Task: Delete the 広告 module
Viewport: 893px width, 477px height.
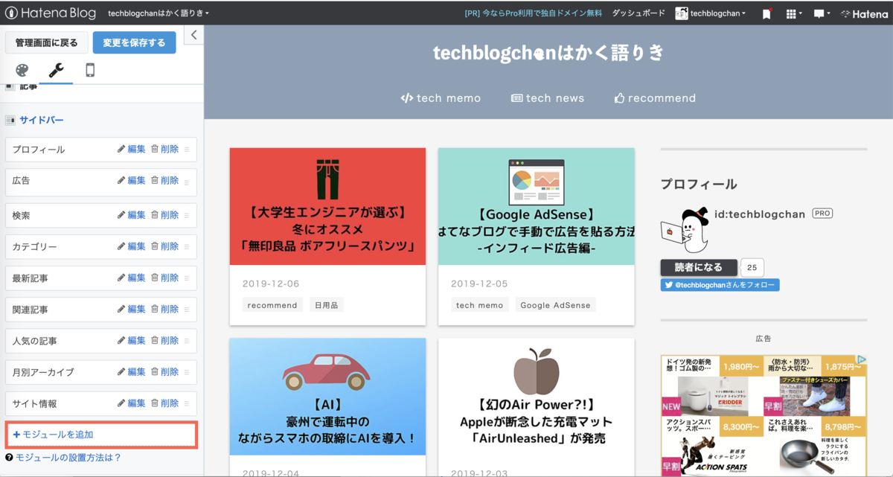Action: point(165,180)
